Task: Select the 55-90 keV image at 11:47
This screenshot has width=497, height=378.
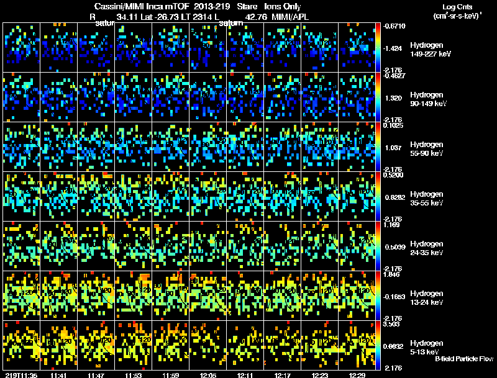Action: tap(96, 146)
